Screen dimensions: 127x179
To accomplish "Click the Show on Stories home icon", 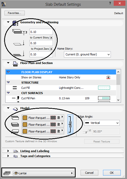I will (x=108, y=77).
